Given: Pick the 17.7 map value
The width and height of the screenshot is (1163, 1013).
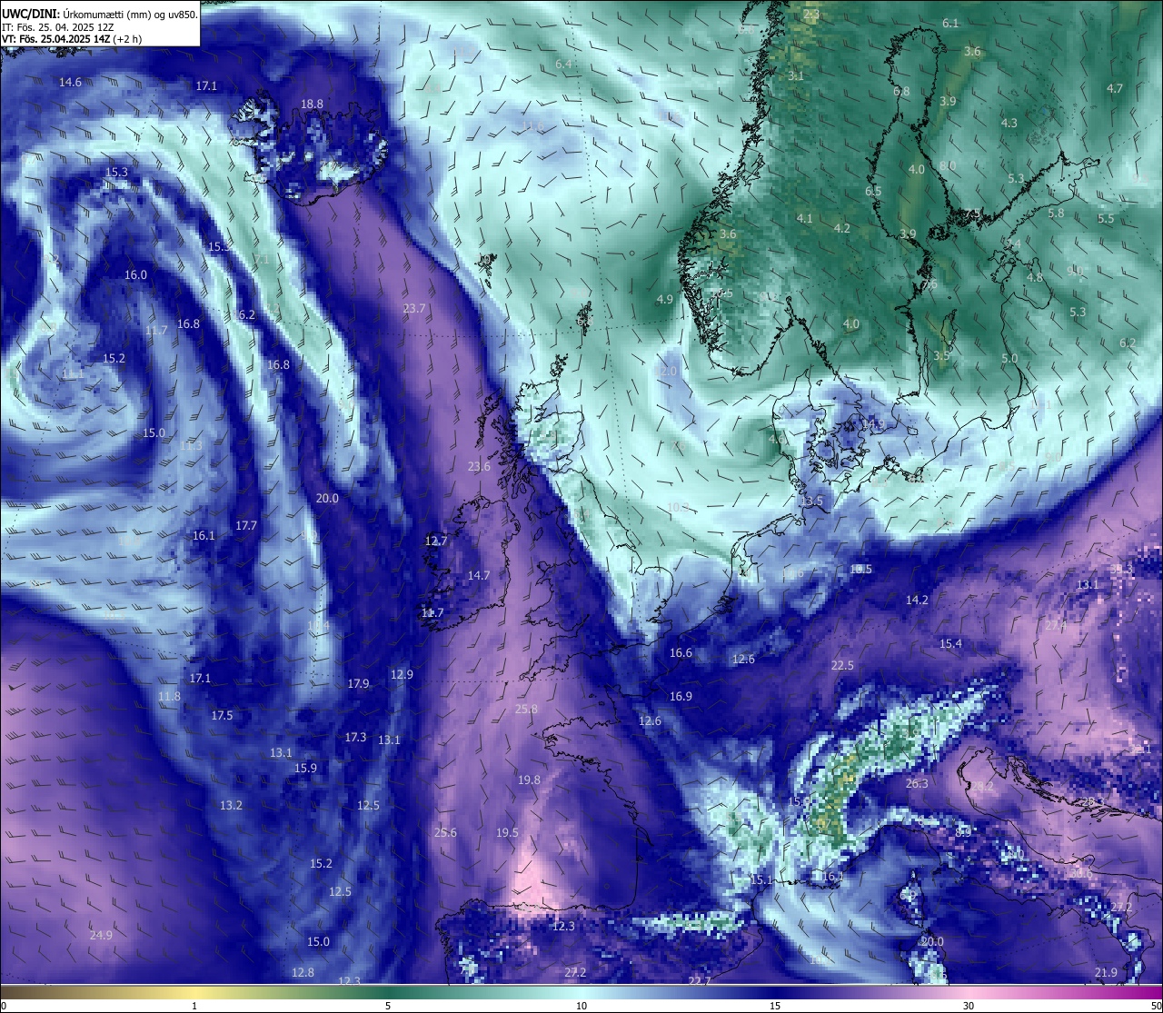Looking at the screenshot, I should pos(245,525).
